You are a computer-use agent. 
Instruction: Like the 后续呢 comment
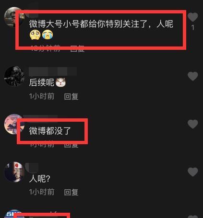tap(193, 76)
